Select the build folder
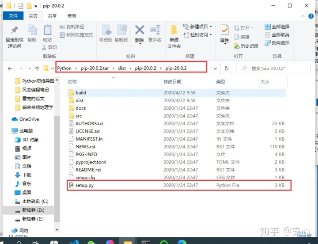Image resolution: width=318 pixels, height=244 pixels. click(176, 92)
